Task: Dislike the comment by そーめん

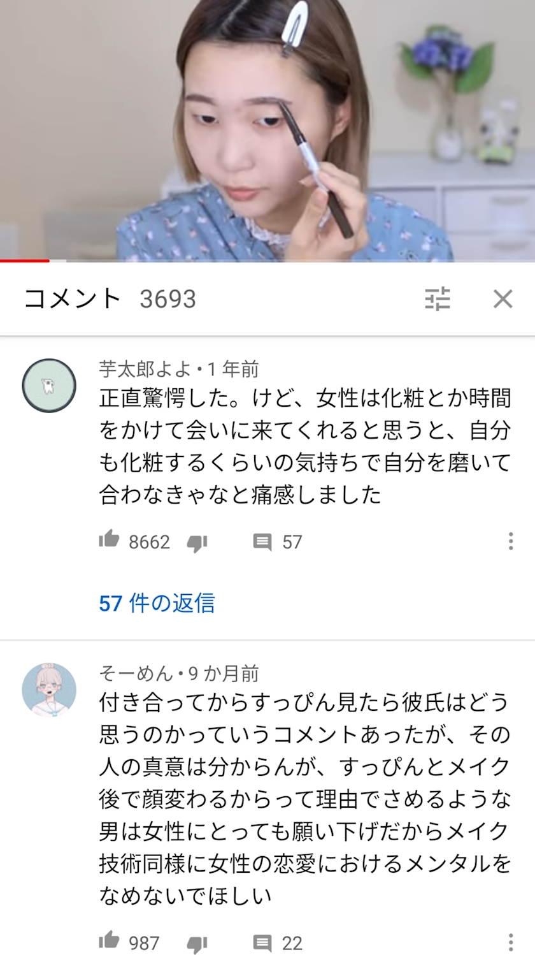Action: (x=197, y=944)
